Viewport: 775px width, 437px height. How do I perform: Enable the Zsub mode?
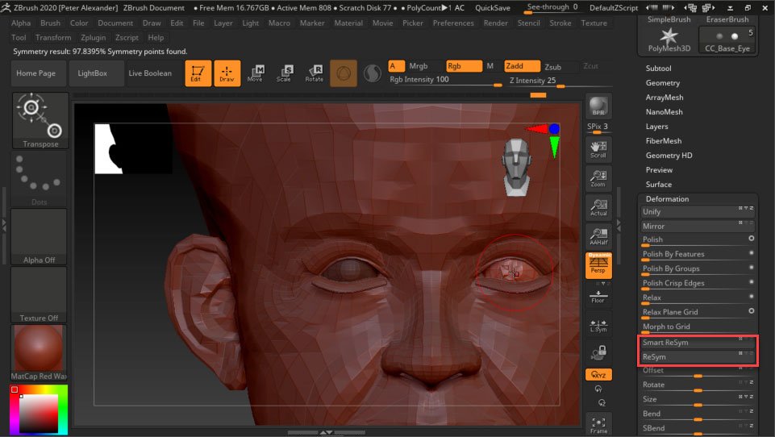(x=553, y=67)
